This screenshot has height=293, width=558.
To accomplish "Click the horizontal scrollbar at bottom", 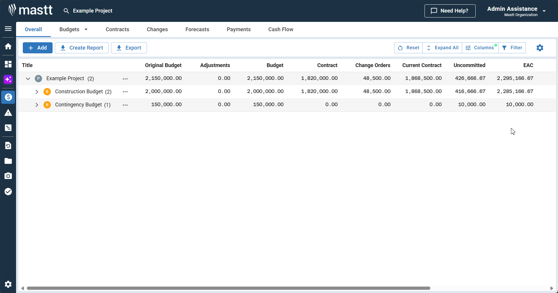I will (x=228, y=288).
